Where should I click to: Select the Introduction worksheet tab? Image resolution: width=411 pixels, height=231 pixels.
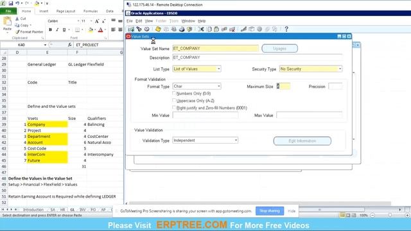[33, 210]
